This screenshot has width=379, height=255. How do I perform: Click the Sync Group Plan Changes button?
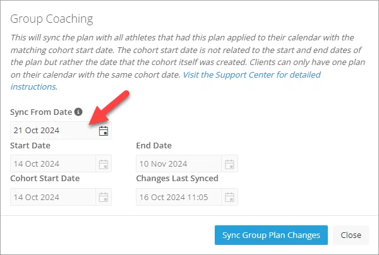coord(271,235)
